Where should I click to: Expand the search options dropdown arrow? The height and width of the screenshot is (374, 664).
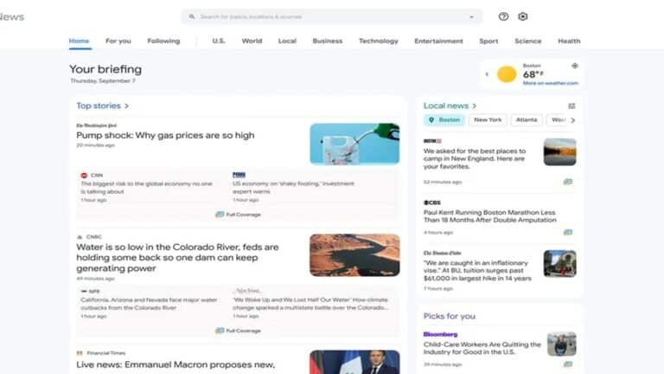pyautogui.click(x=471, y=16)
